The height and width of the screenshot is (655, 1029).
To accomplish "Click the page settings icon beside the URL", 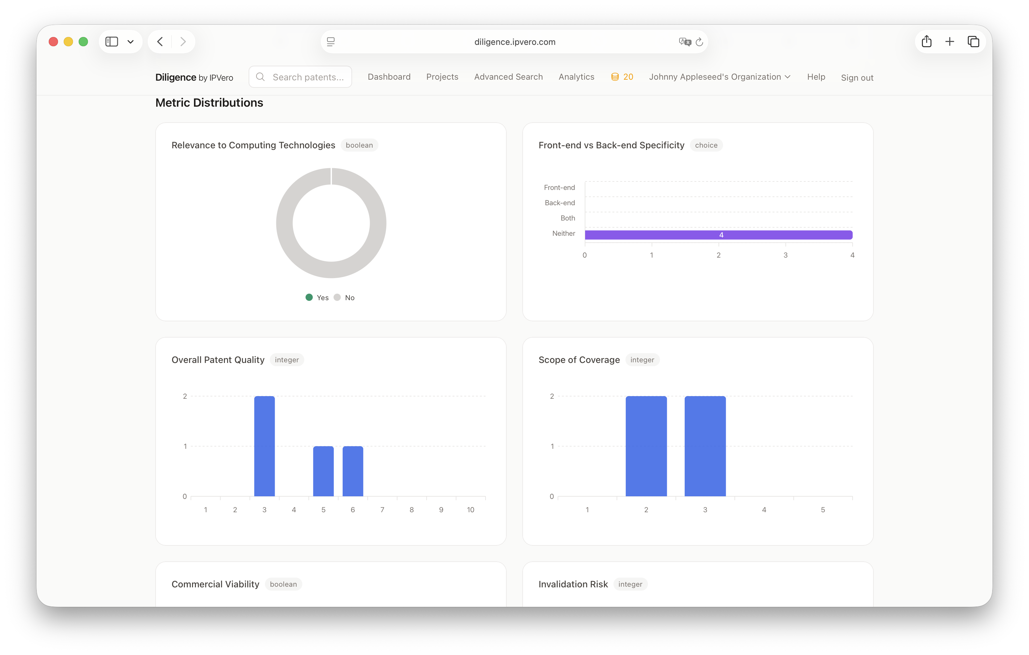I will [x=331, y=41].
